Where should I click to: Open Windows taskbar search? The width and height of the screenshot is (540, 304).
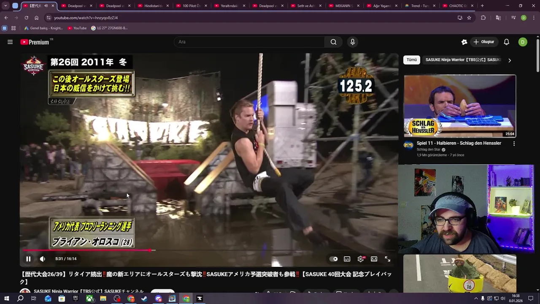20,299
